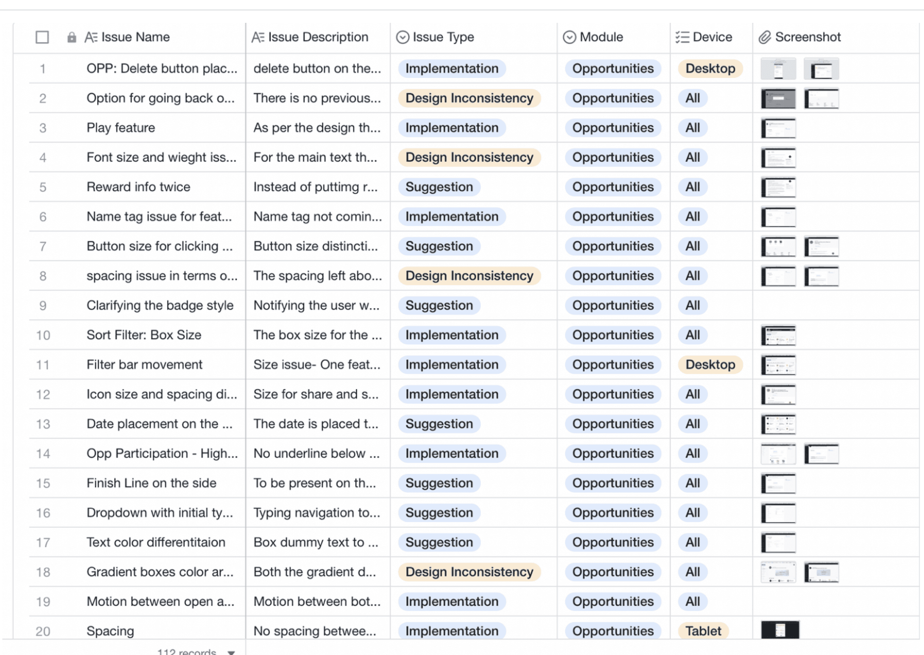Select the 'Play feature' issue name cell

pos(121,128)
